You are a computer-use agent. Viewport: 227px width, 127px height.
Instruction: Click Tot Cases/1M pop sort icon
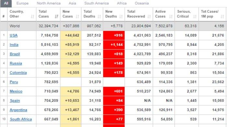(222, 16)
